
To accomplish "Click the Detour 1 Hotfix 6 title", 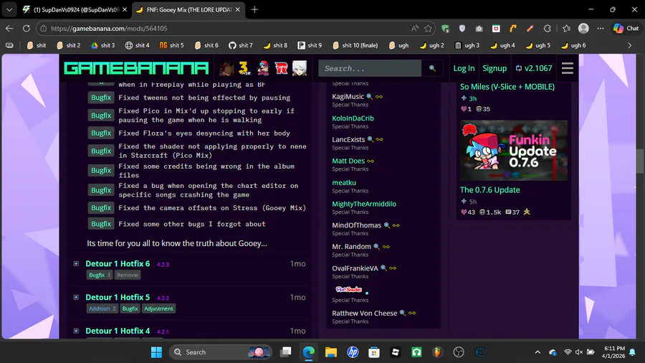I will coord(118,263).
